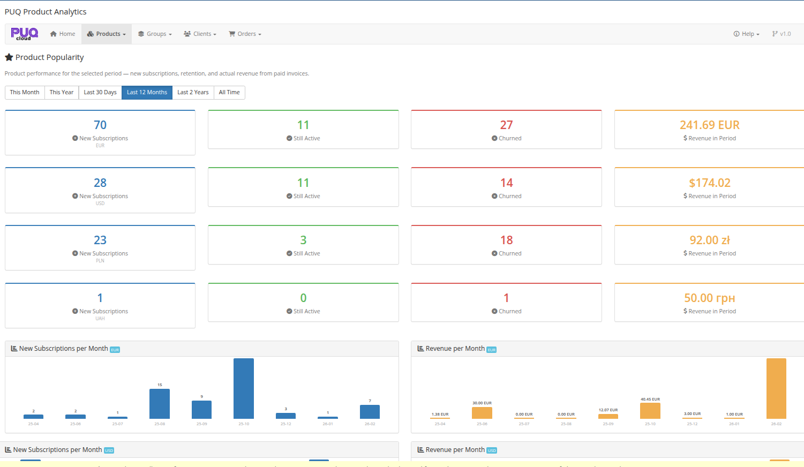Click the info icon next to Help
804x467 pixels.
point(736,33)
